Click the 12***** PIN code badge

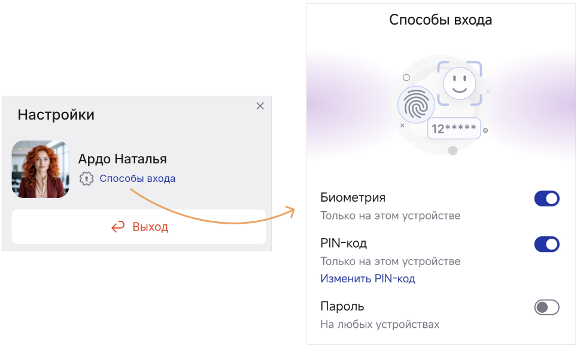tap(454, 129)
